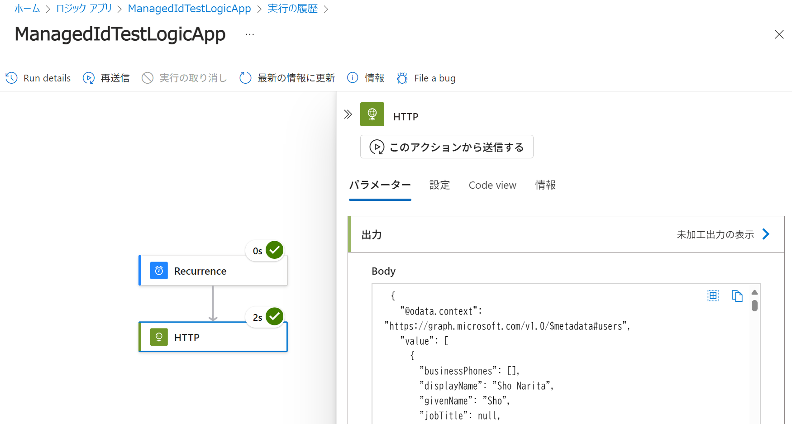Switch Body output to table view via the grid icon

pos(713,295)
